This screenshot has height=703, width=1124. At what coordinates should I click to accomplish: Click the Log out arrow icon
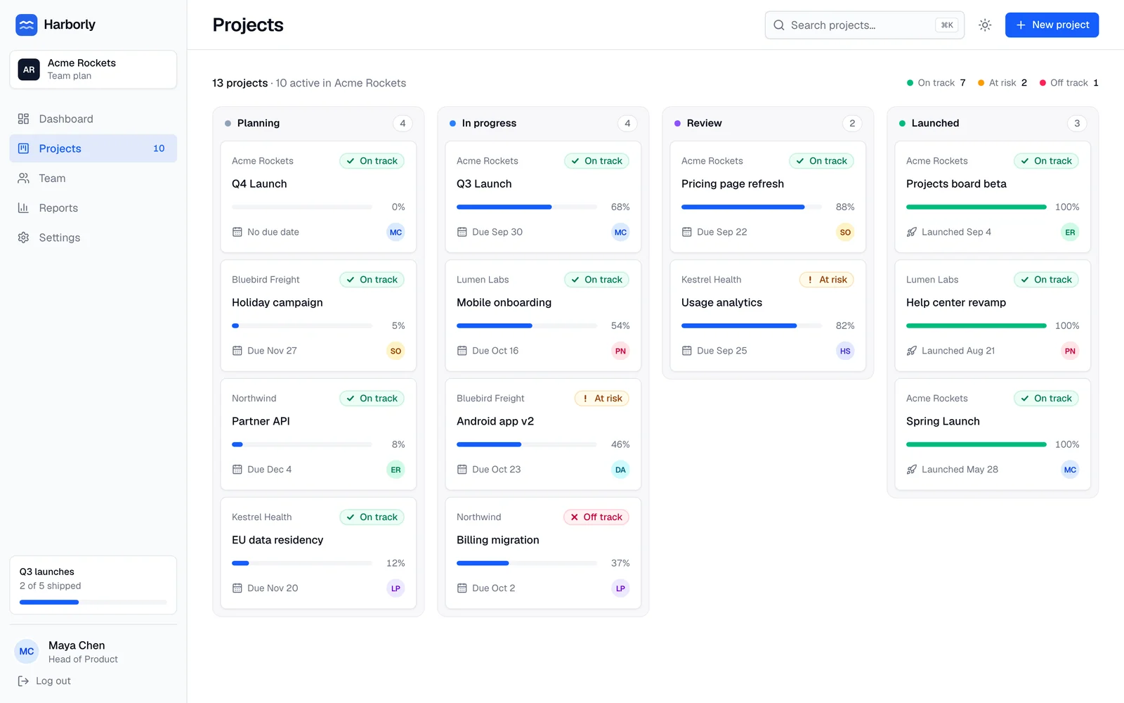(x=23, y=681)
